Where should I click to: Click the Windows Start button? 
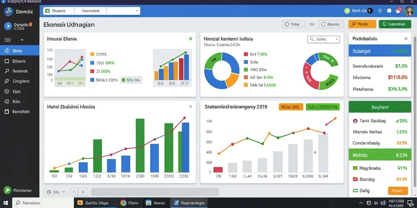coord(6,203)
